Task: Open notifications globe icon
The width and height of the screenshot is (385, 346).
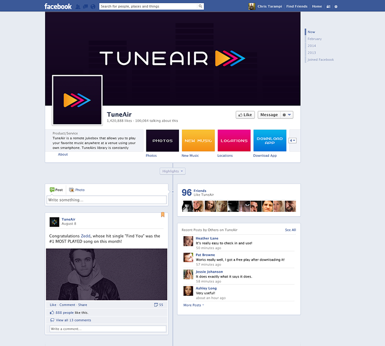Action: [x=93, y=7]
